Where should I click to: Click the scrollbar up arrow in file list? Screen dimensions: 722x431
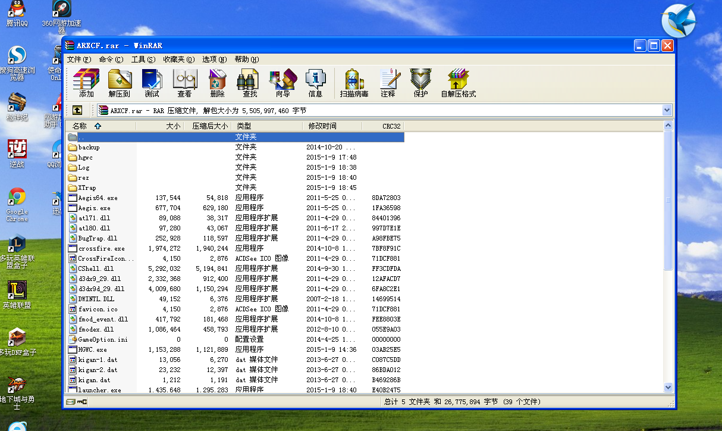[668, 126]
